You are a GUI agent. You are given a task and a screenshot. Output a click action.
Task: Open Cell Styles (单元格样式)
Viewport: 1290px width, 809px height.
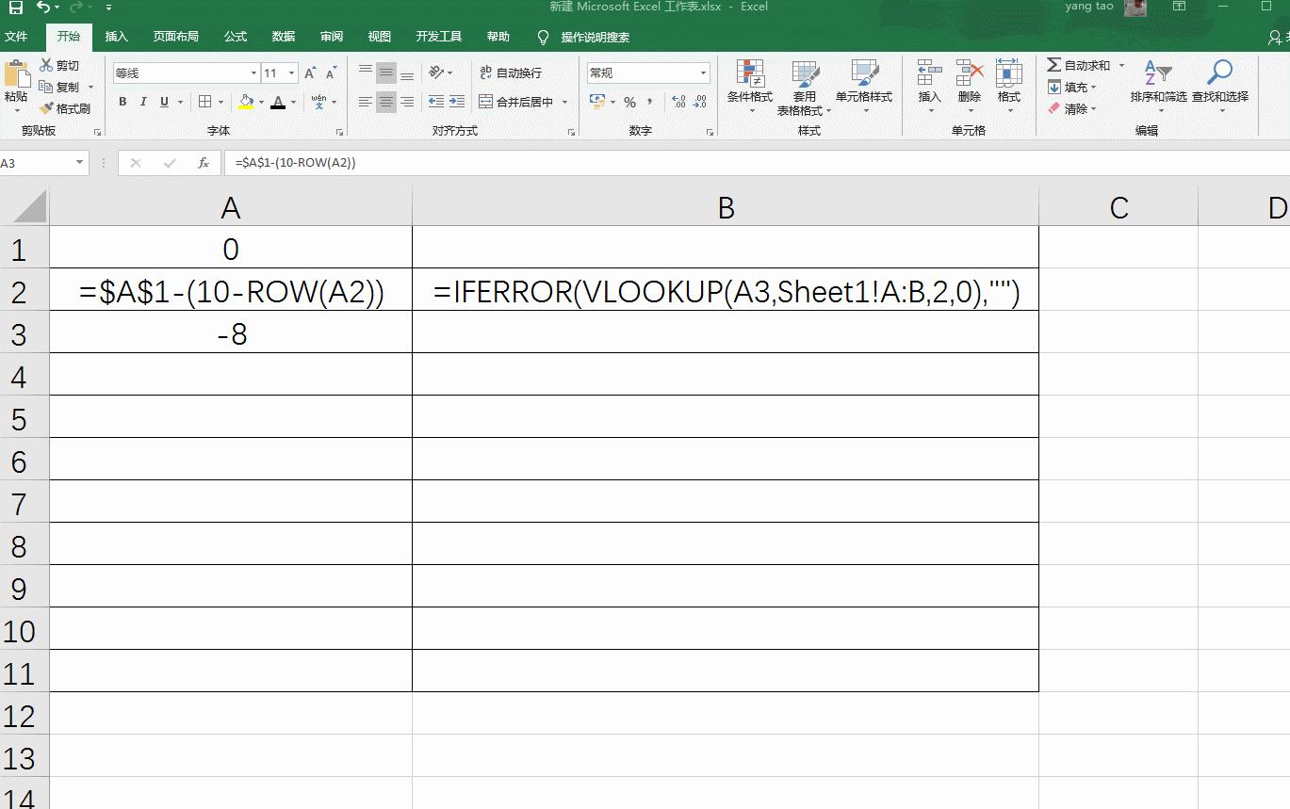point(864,87)
